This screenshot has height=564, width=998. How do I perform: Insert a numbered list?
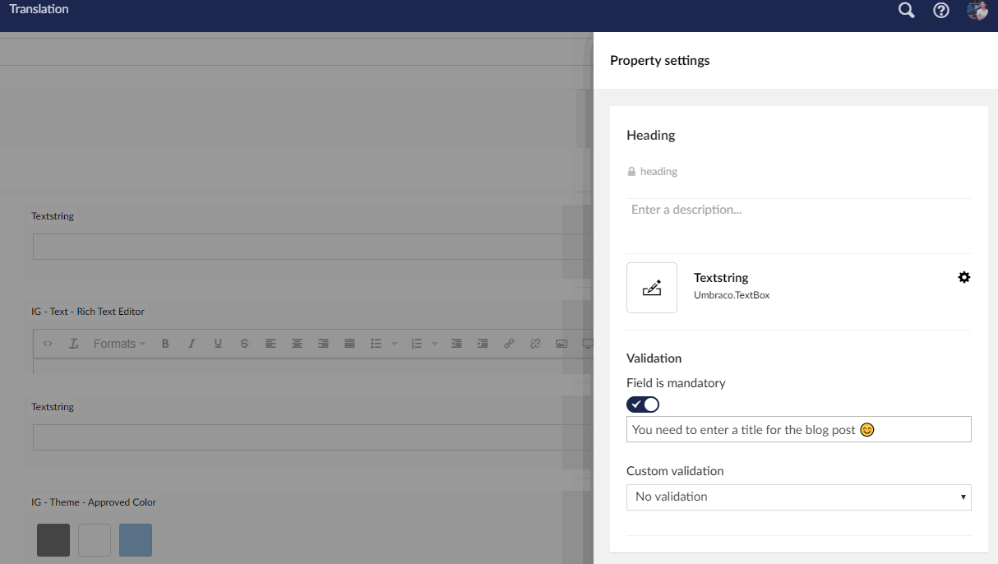pyautogui.click(x=416, y=344)
